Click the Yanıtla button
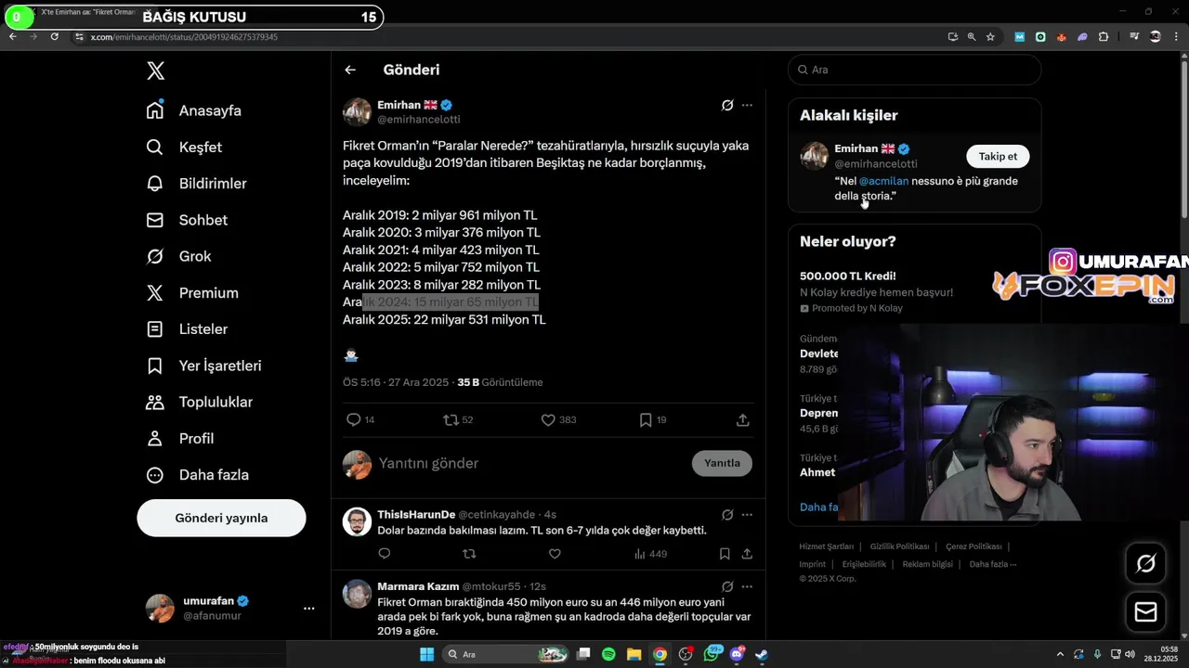The height and width of the screenshot is (668, 1189). coord(722,463)
